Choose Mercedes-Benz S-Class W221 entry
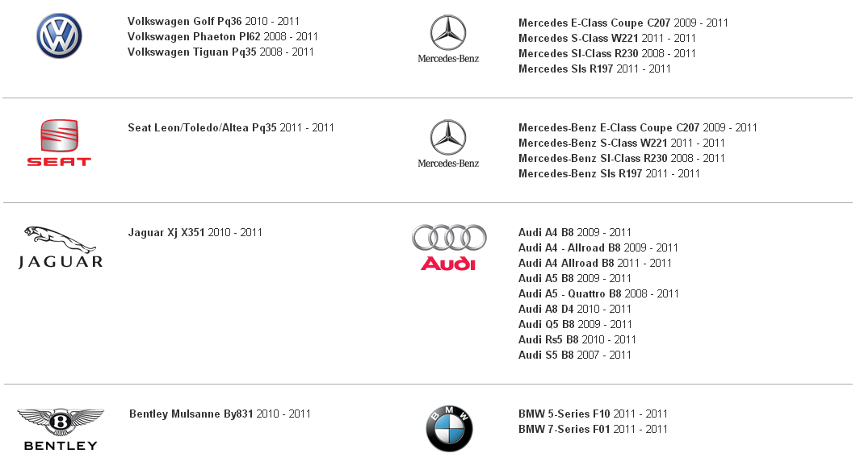Image resolution: width=856 pixels, height=474 pixels. [x=622, y=143]
